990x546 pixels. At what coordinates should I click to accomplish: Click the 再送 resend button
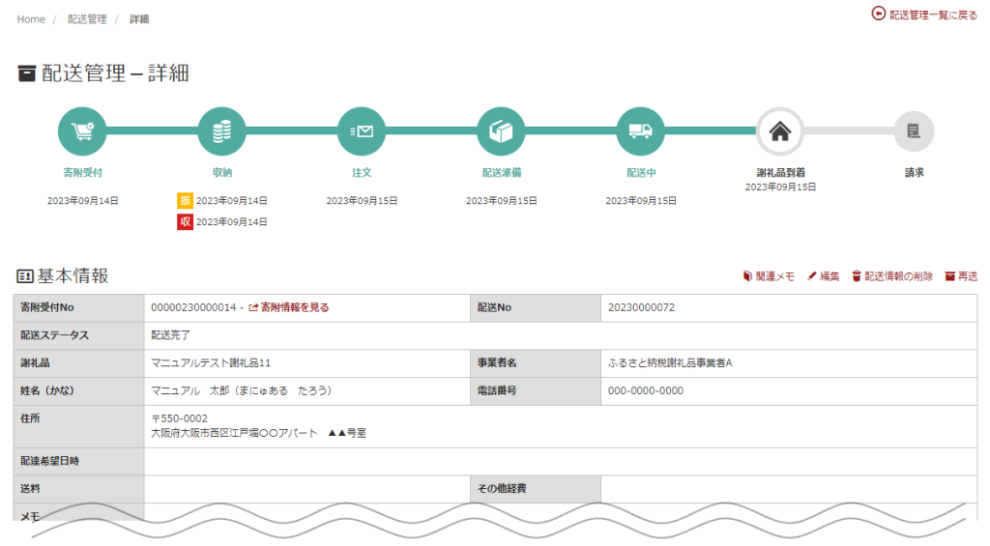(x=961, y=276)
